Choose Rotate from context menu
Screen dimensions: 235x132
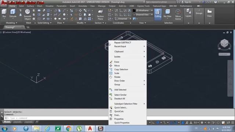pyautogui.click(x=127, y=77)
